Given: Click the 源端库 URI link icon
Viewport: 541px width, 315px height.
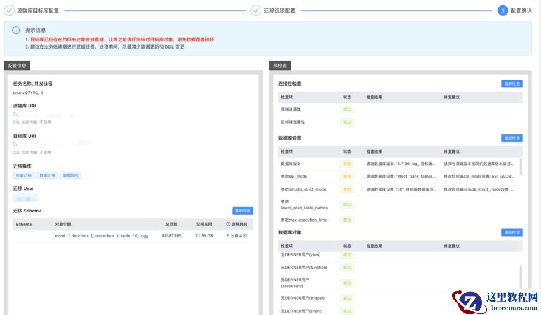Looking at the screenshot, I should click(15, 113).
